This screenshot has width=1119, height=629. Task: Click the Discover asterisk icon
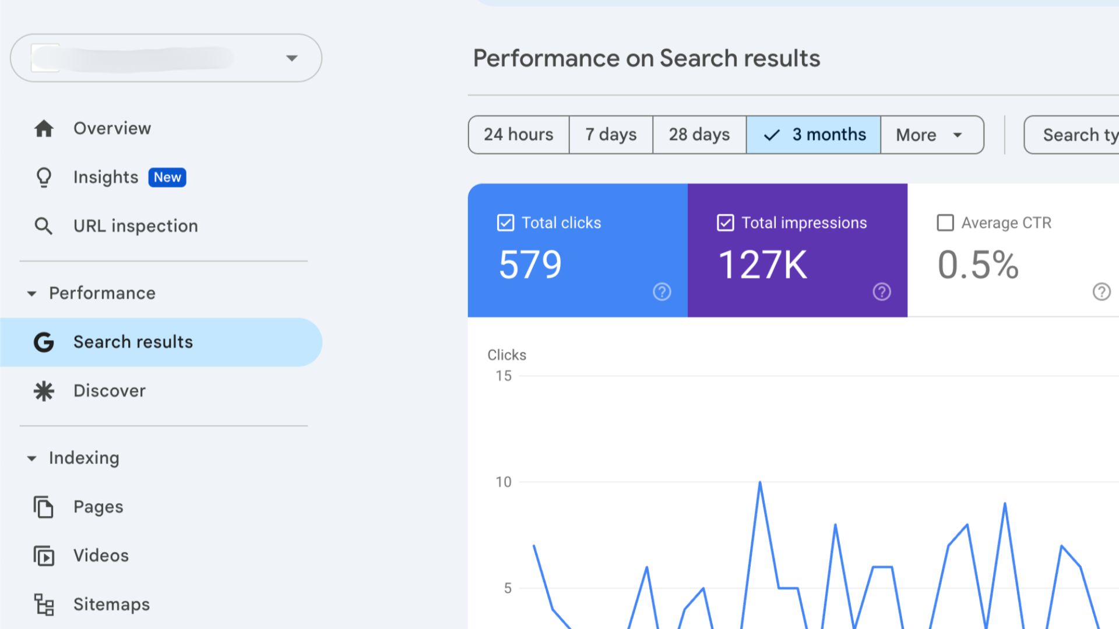click(44, 391)
